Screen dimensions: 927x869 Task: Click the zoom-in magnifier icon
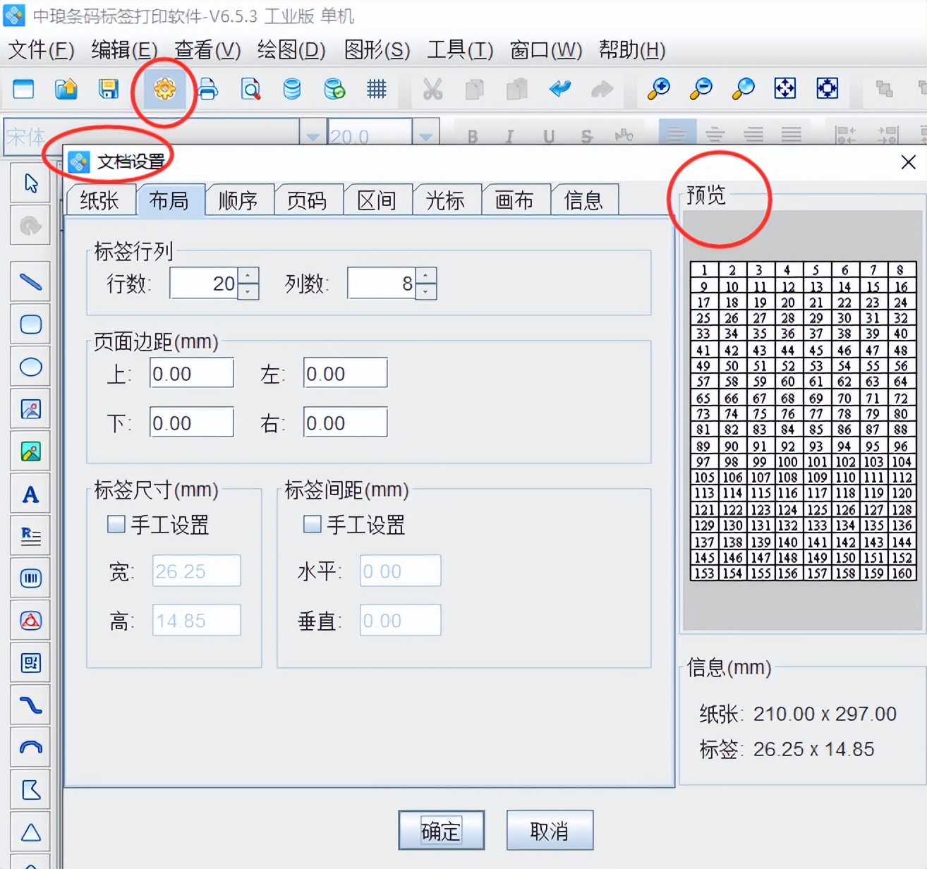point(658,90)
